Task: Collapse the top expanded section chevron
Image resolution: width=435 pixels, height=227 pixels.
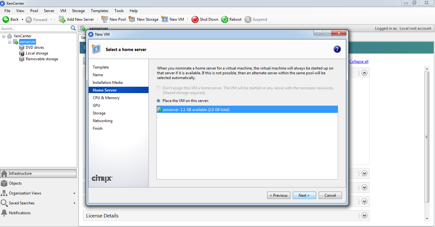Action: (x=365, y=73)
